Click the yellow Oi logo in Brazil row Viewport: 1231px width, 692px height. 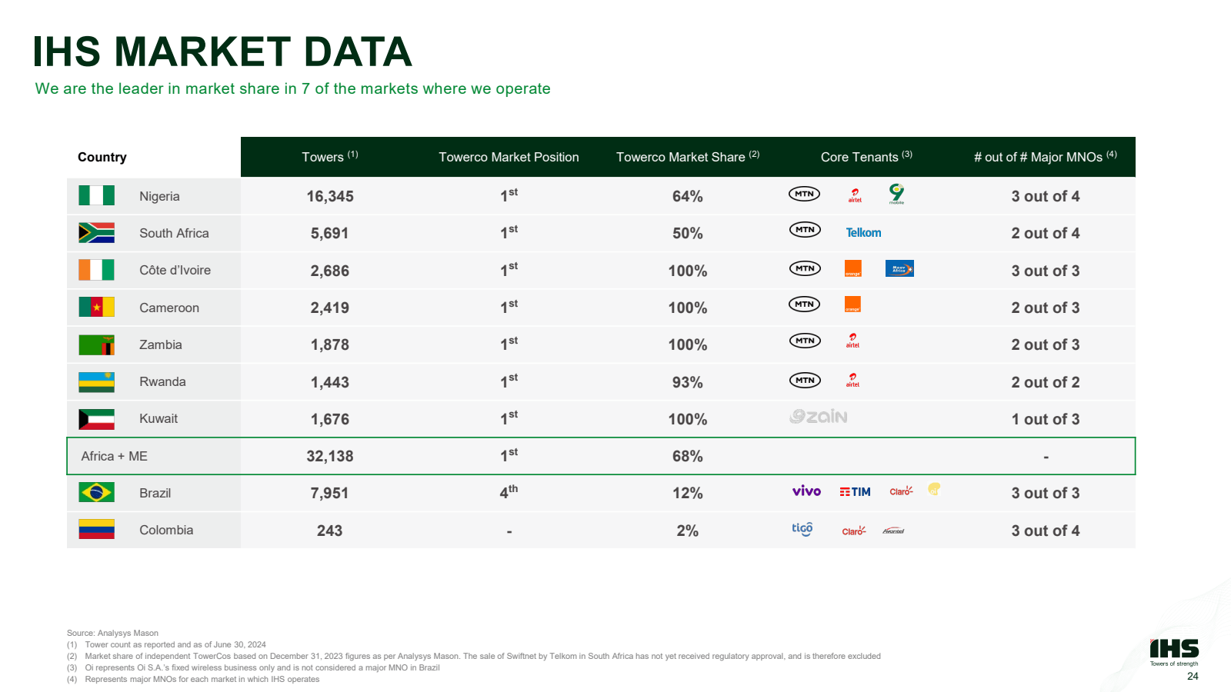[x=934, y=489]
